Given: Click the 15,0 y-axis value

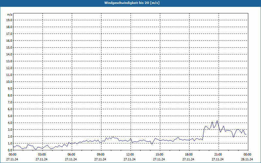Looking at the screenshot, I should point(9,47).
